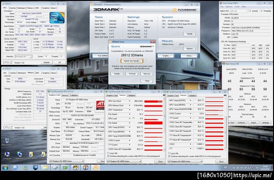Click the Core Temp title bar icon
This screenshot has width=274, height=180.
click(x=221, y=3)
